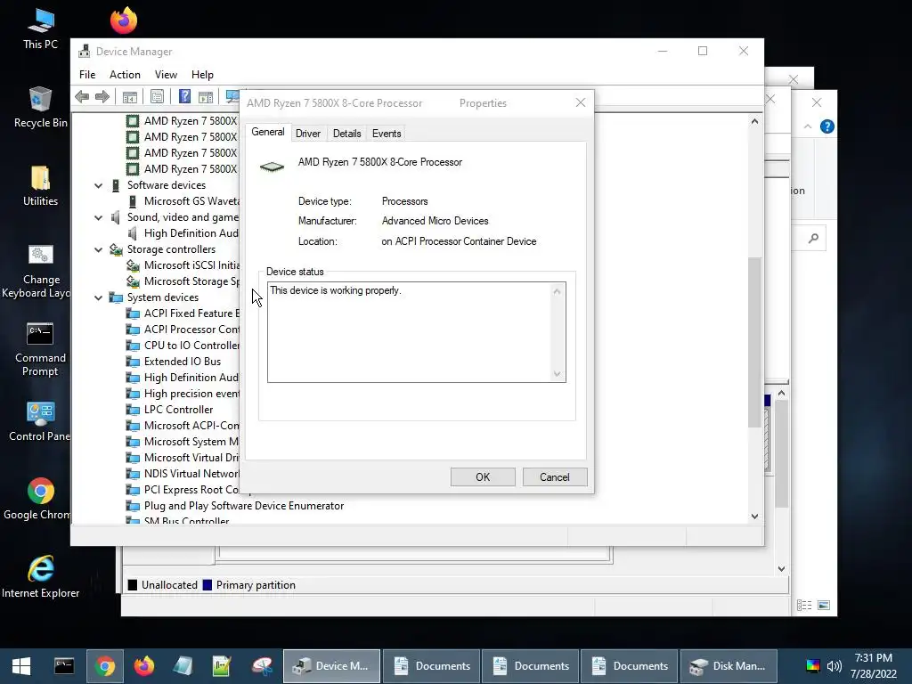The width and height of the screenshot is (912, 684).
Task: Open the Help menu
Action: pyautogui.click(x=202, y=75)
